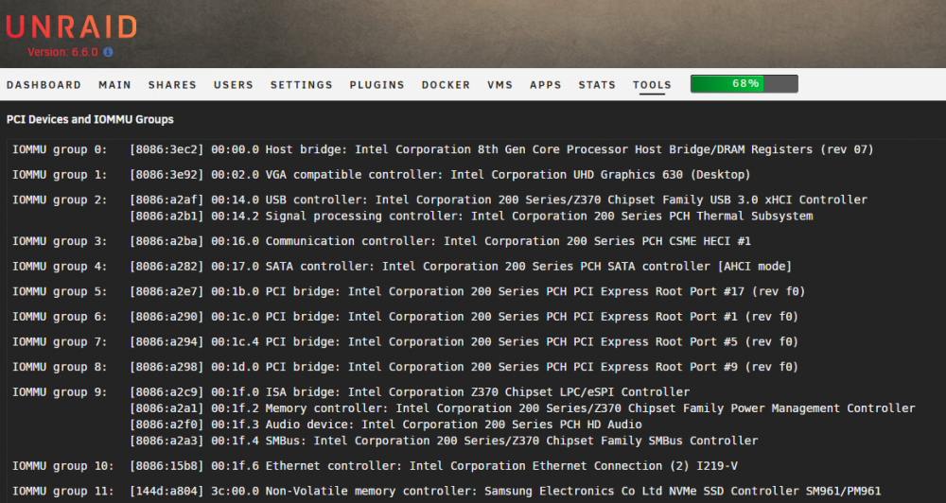Click the [144d:a804] device ID
This screenshot has width=946, height=503.
click(x=166, y=492)
